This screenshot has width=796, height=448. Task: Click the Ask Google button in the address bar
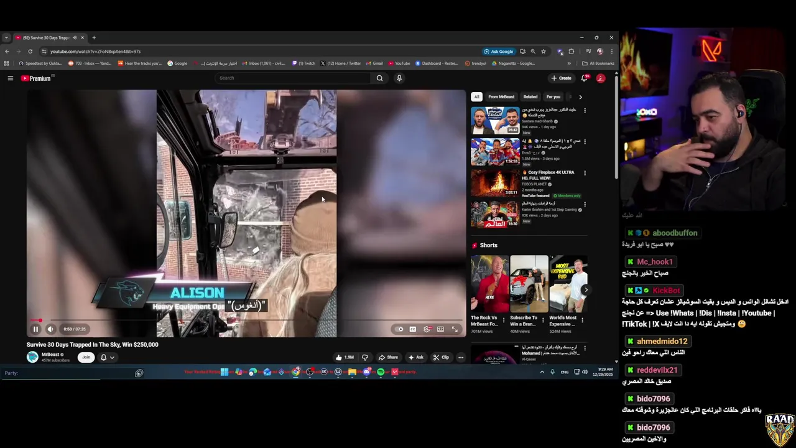[499, 52]
